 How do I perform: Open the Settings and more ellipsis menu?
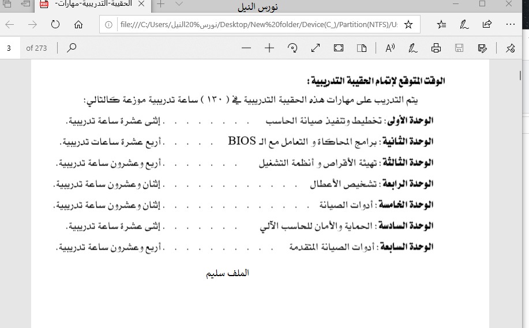(510, 25)
